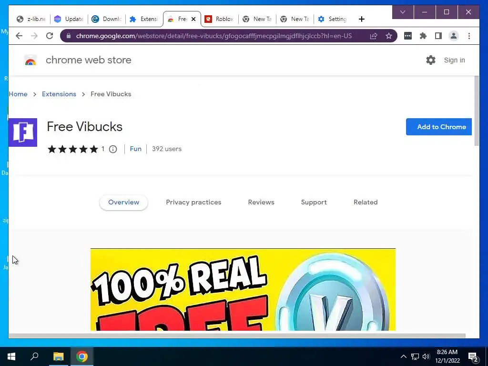Open web store settings gear
The width and height of the screenshot is (488, 366).
[431, 60]
